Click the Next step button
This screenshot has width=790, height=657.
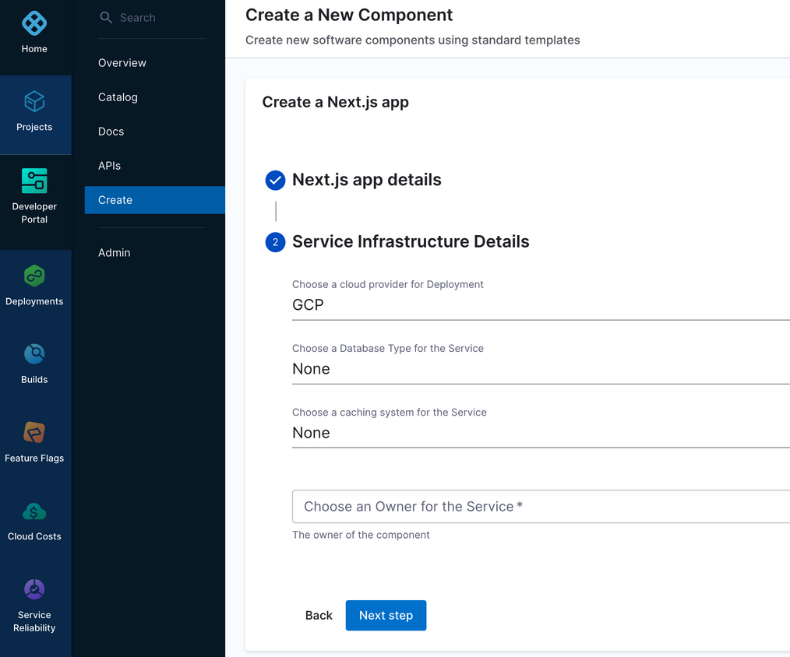pyautogui.click(x=386, y=615)
